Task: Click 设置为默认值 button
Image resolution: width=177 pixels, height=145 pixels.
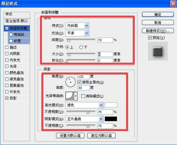Action: coord(70,135)
